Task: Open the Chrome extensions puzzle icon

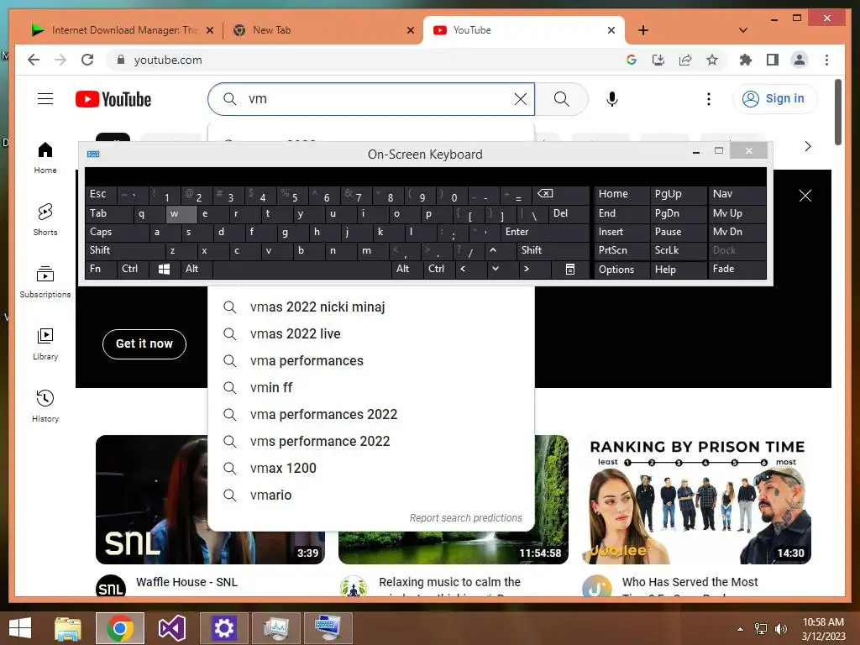Action: pos(746,60)
